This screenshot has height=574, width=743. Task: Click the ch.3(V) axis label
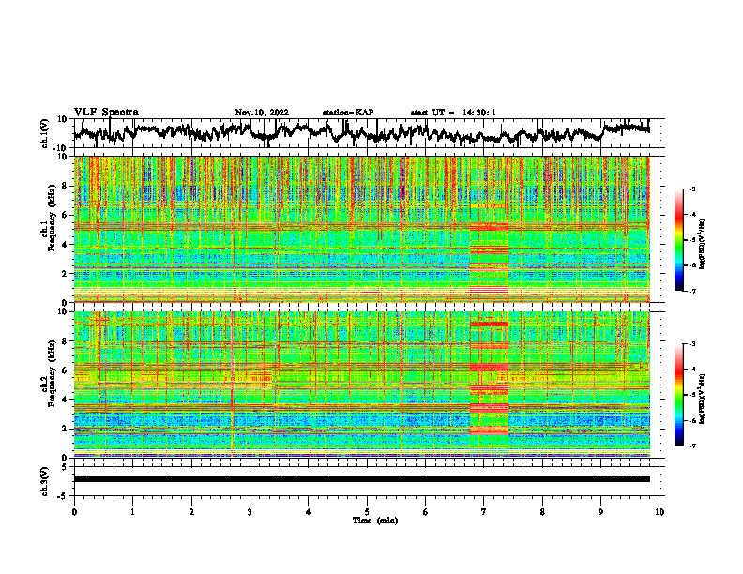tap(45, 481)
